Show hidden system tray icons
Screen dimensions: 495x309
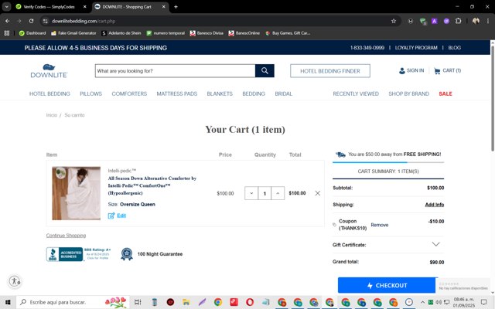[422, 302]
